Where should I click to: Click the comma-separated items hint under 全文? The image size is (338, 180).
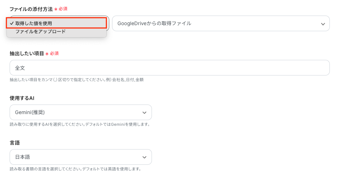click(x=76, y=80)
